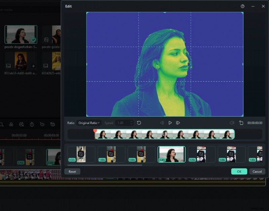Image resolution: width=269 pixels, height=211 pixels.
Task: Select the 0.40s woman portrait clip thumbnail
Action: pyautogui.click(x=171, y=154)
